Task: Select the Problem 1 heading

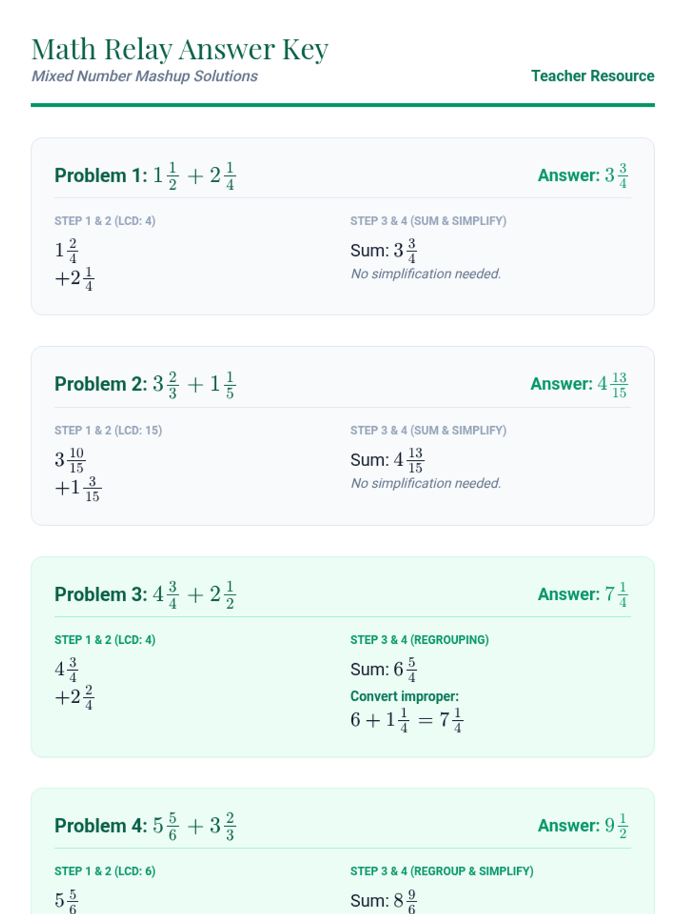Action: pos(145,175)
